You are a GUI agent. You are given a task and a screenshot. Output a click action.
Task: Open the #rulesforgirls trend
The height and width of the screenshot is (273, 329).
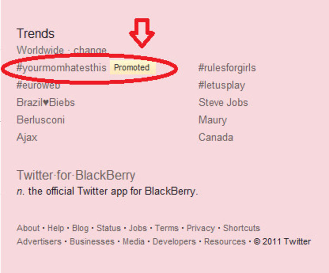227,68
